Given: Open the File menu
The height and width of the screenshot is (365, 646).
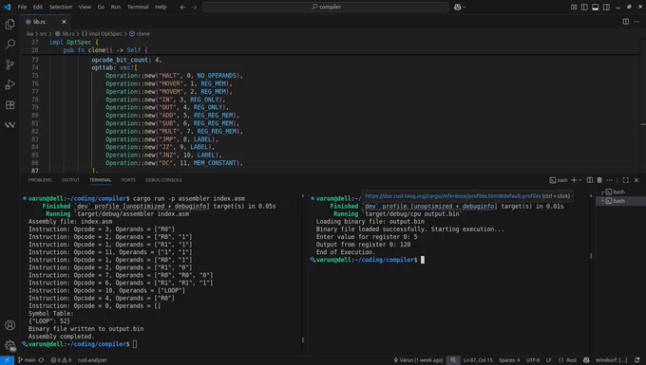Looking at the screenshot, I should point(22,7).
